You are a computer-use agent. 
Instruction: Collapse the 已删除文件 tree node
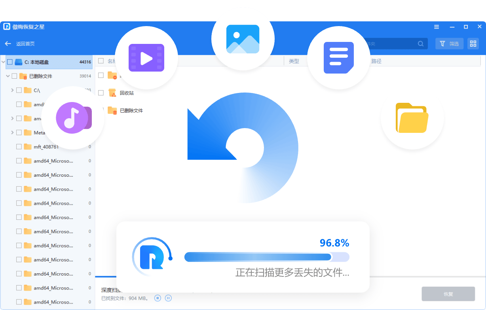pyautogui.click(x=8, y=76)
